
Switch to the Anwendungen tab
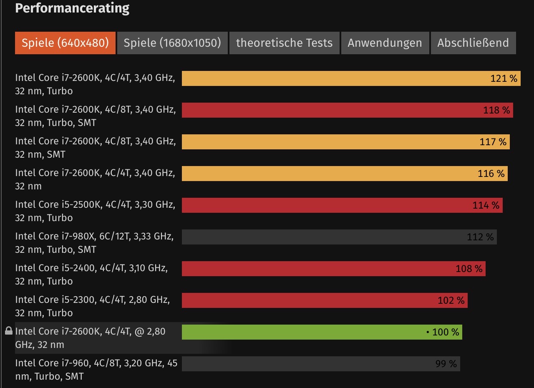click(385, 43)
